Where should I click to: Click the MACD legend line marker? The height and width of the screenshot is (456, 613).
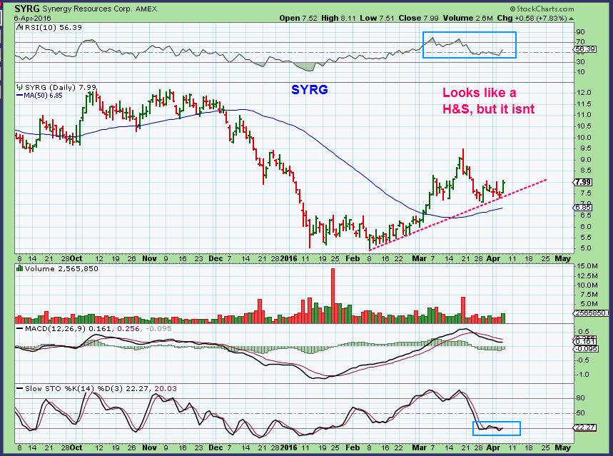[19, 328]
